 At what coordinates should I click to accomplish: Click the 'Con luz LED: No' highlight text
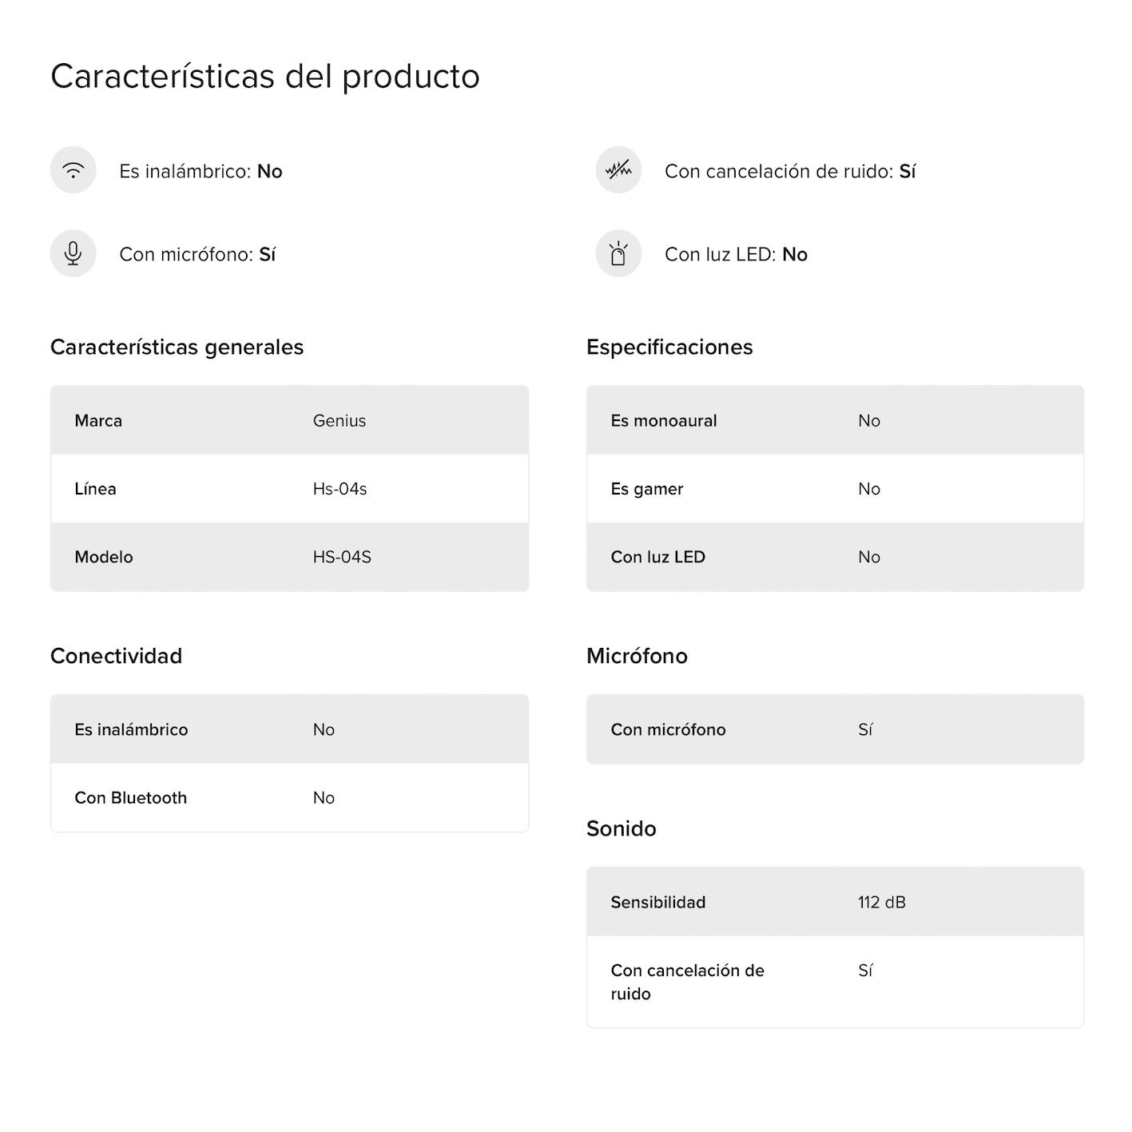(x=736, y=254)
